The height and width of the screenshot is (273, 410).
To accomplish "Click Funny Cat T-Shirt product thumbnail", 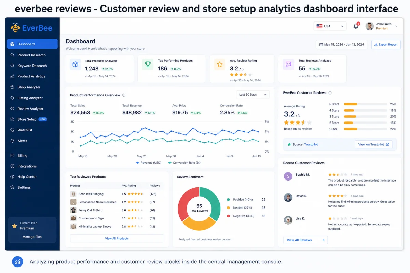I will 73,210.
